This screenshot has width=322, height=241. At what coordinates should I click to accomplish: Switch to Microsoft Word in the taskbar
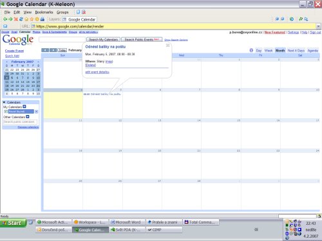[128, 222]
